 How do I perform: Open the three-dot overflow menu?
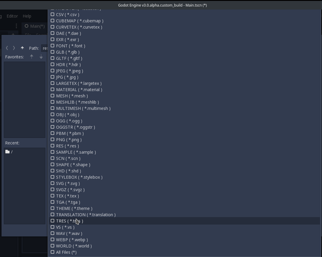pyautogui.click(x=16, y=26)
